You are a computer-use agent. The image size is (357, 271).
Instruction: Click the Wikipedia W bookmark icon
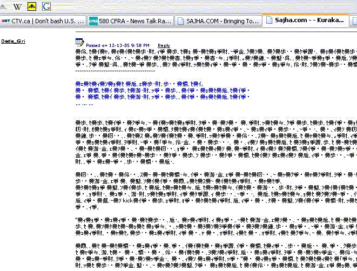tap(17, 6)
